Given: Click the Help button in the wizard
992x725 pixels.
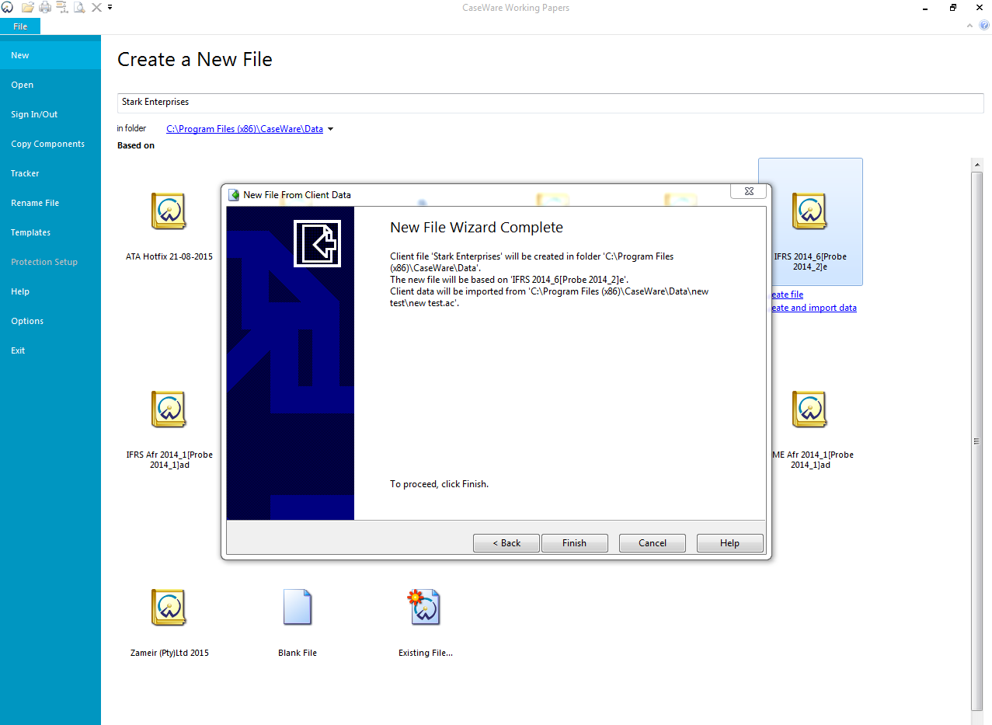Looking at the screenshot, I should pyautogui.click(x=729, y=543).
